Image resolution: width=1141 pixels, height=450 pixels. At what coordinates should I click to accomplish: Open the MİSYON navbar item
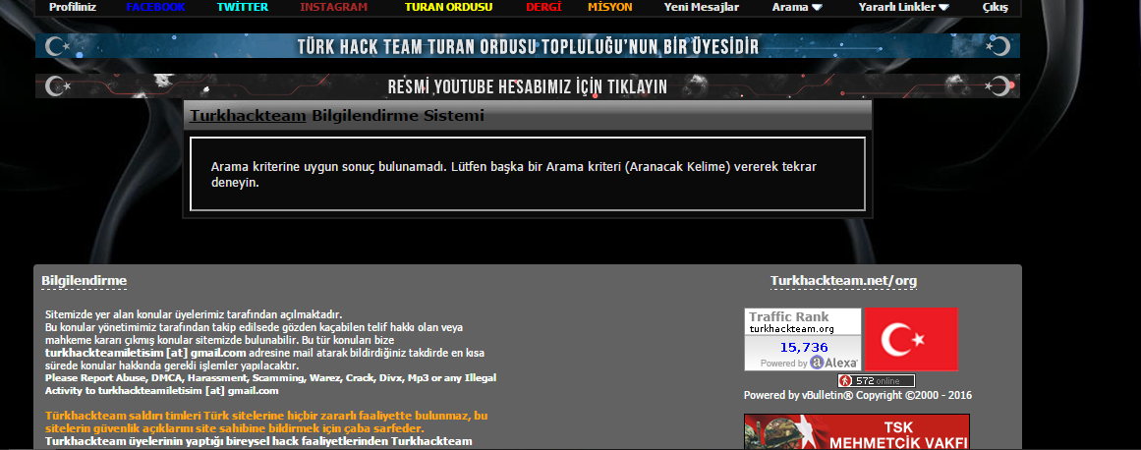pyautogui.click(x=609, y=7)
